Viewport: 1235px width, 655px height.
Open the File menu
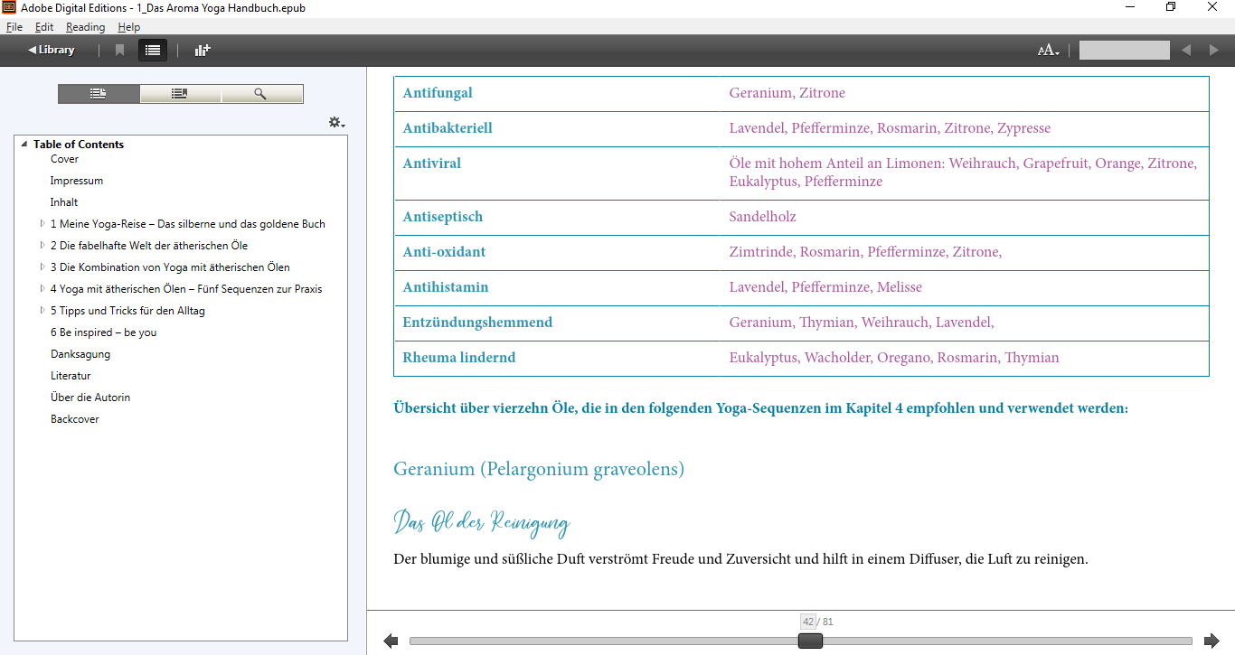[14, 27]
